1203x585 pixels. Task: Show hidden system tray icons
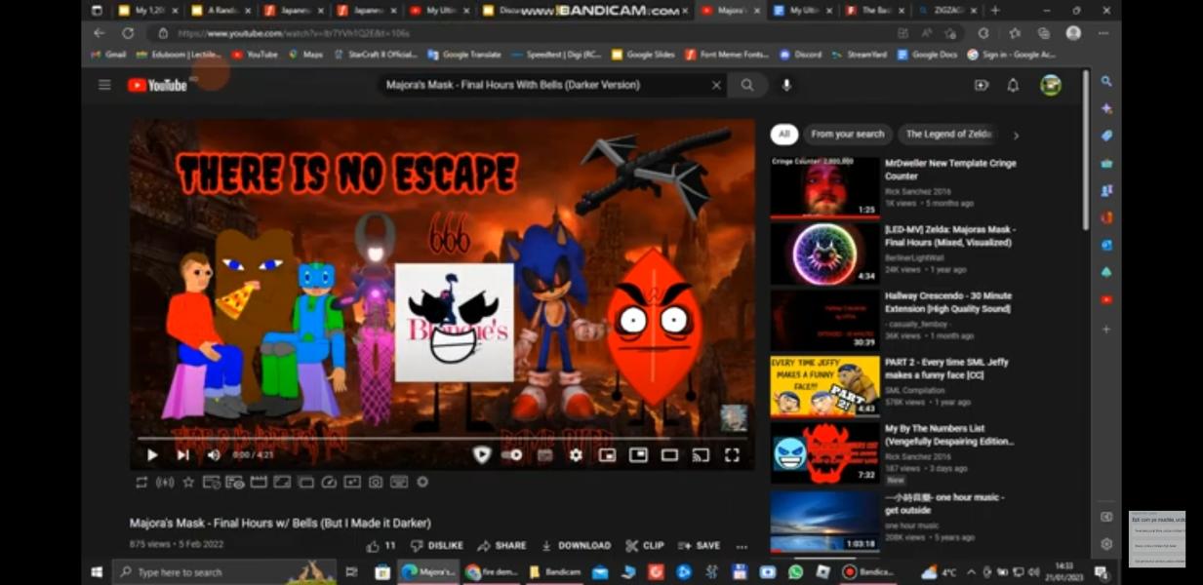pos(971,572)
